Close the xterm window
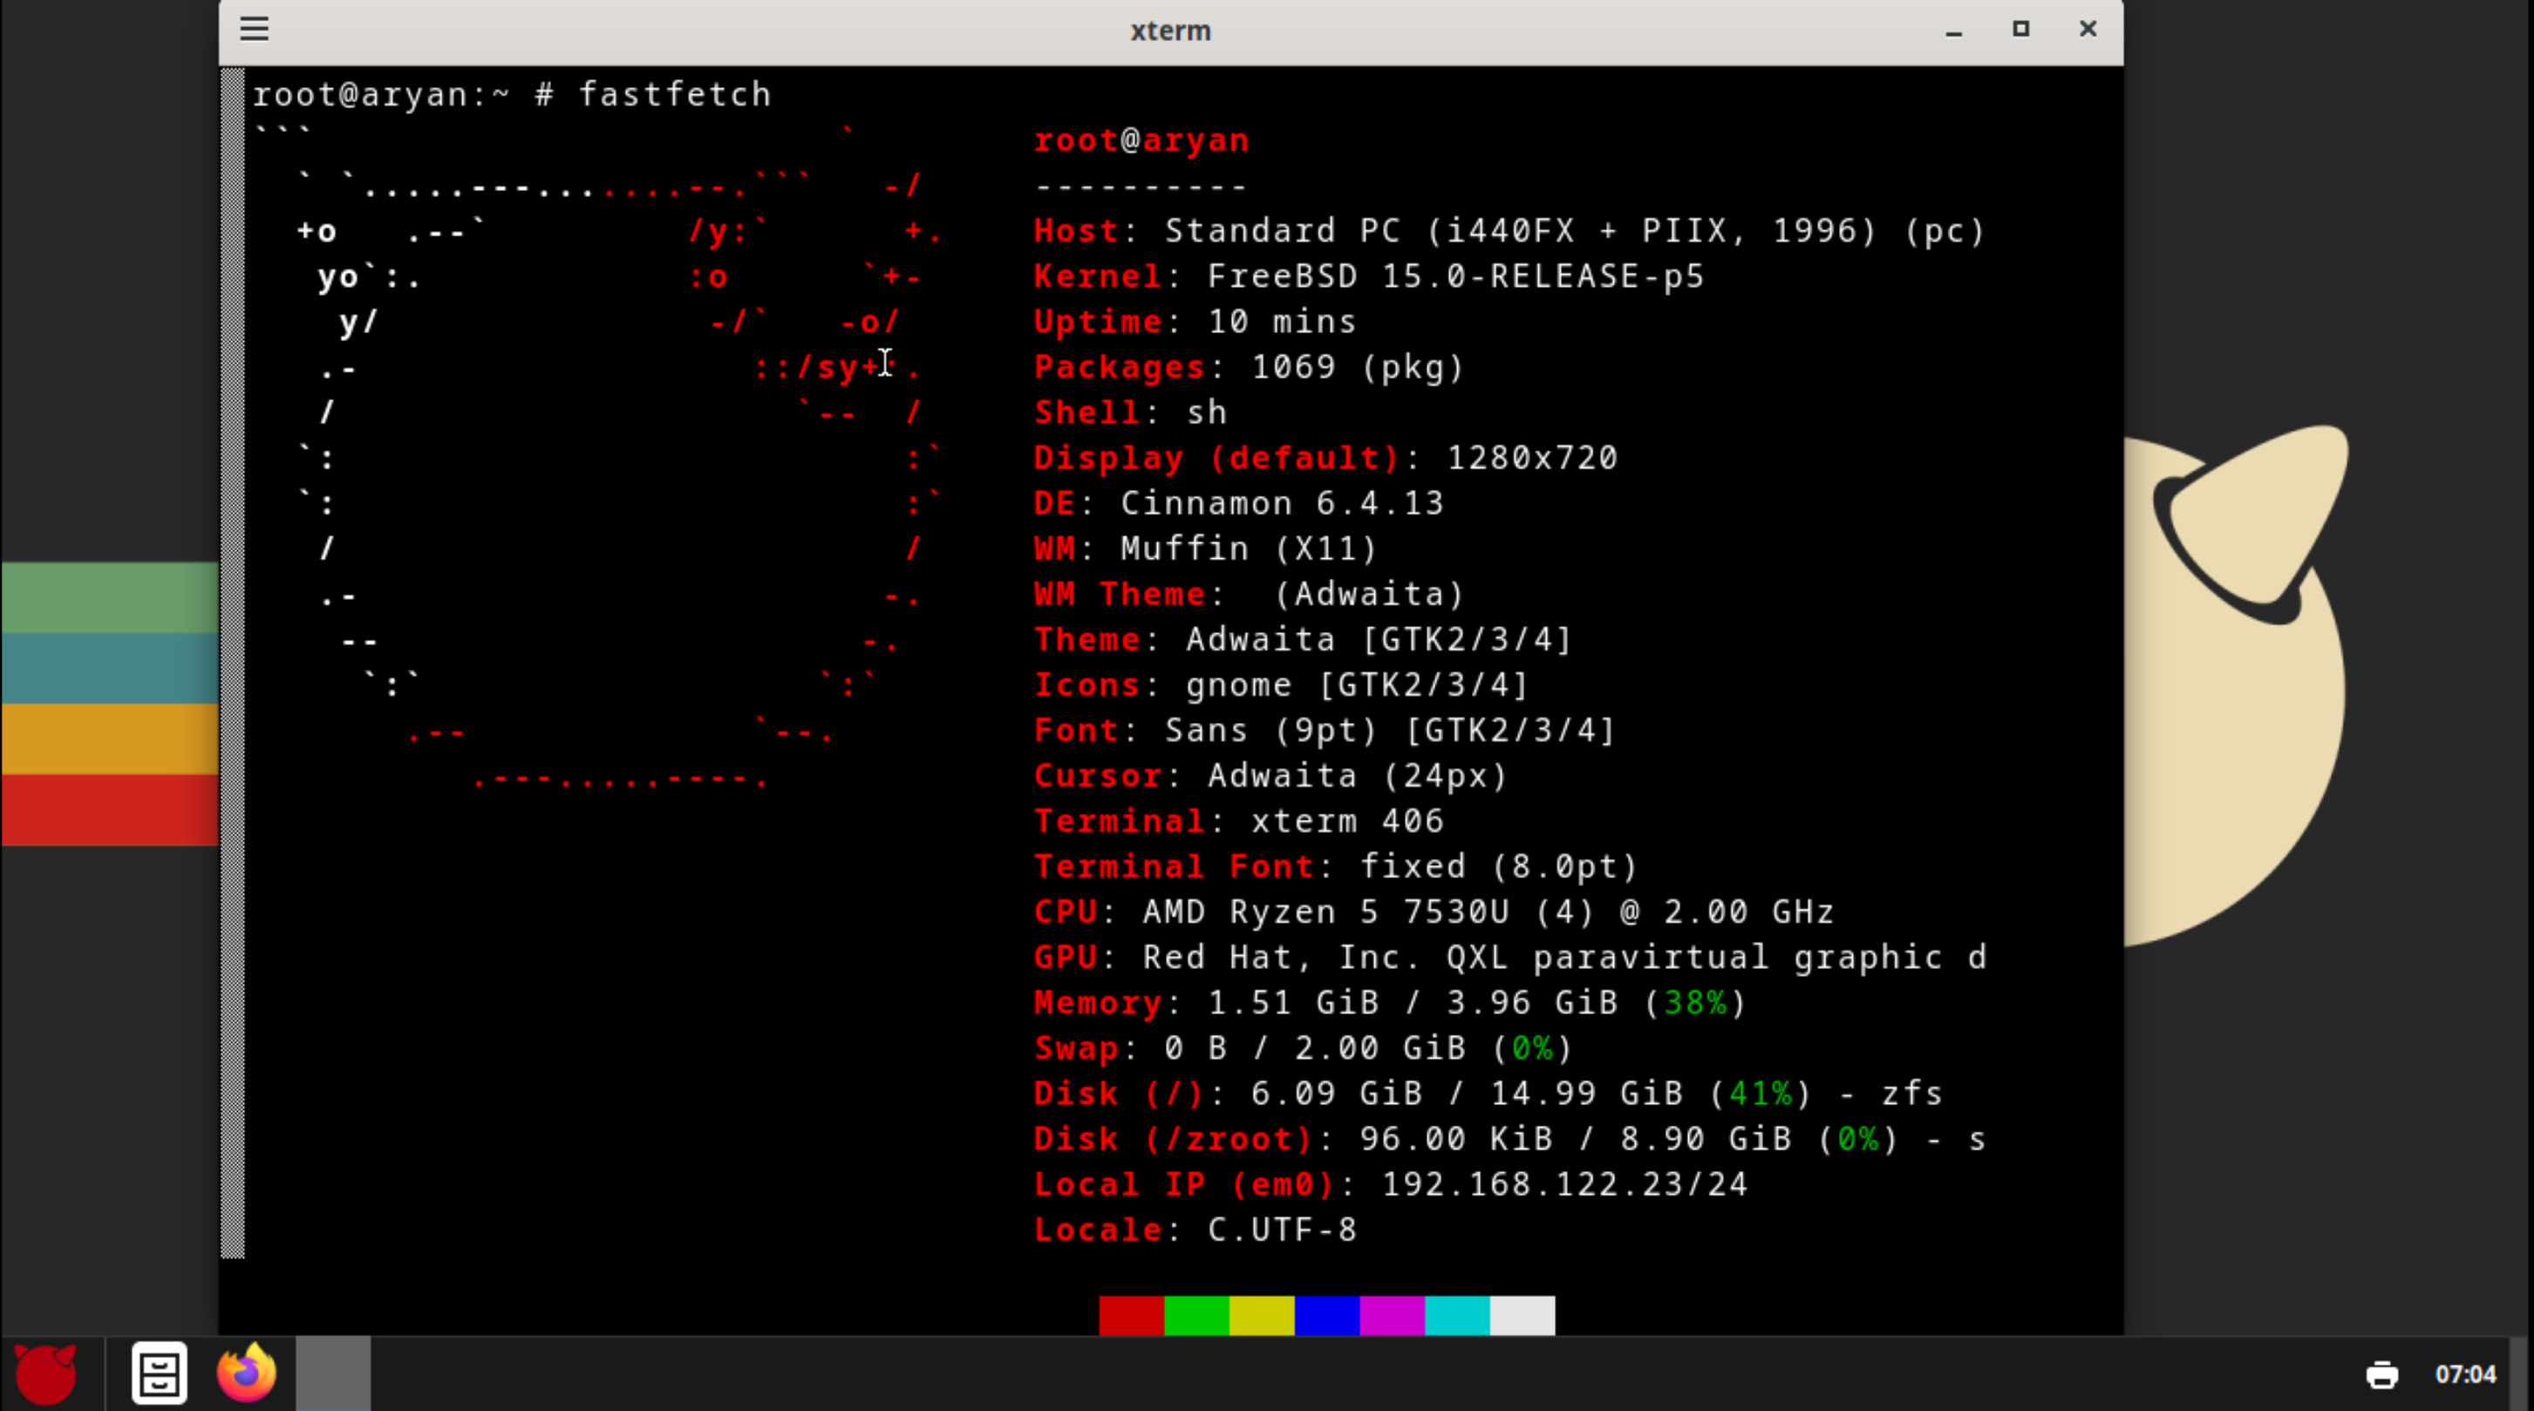 (2088, 30)
